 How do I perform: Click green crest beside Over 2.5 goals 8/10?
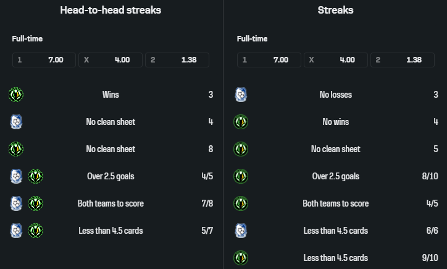pyautogui.click(x=241, y=176)
